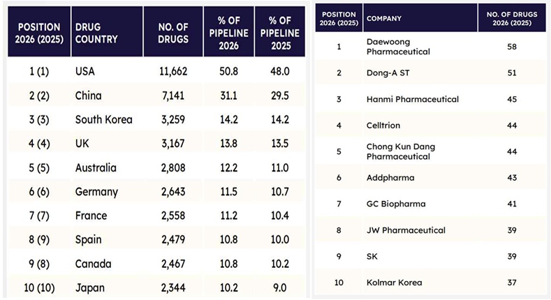Click the Australia country cell
Screen dimensions: 551x300
tap(96, 167)
